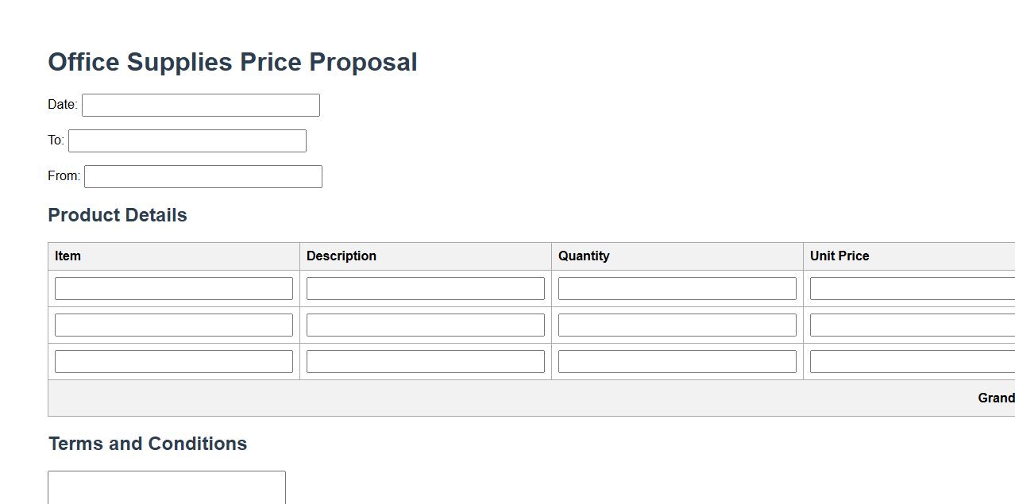Focus the second row Unit Price field
Image resolution: width=1015 pixels, height=504 pixels.
912,325
